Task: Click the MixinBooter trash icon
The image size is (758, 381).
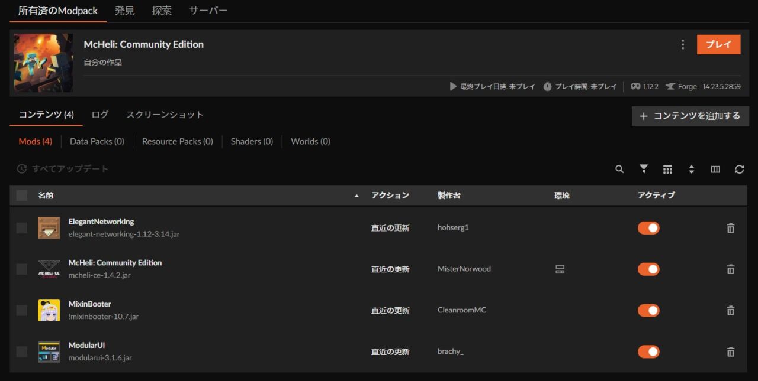Action: point(730,311)
